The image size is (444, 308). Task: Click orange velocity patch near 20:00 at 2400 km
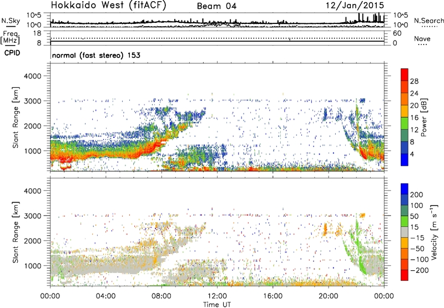pos(325,229)
